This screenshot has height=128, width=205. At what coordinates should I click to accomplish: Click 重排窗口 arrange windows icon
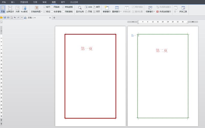[x=117, y=8]
